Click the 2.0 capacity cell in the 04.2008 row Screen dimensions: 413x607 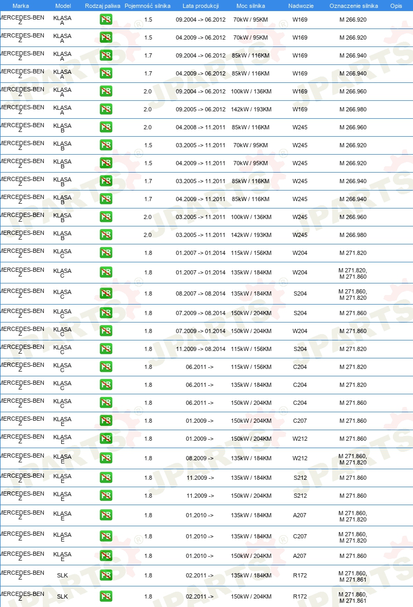[x=147, y=127]
